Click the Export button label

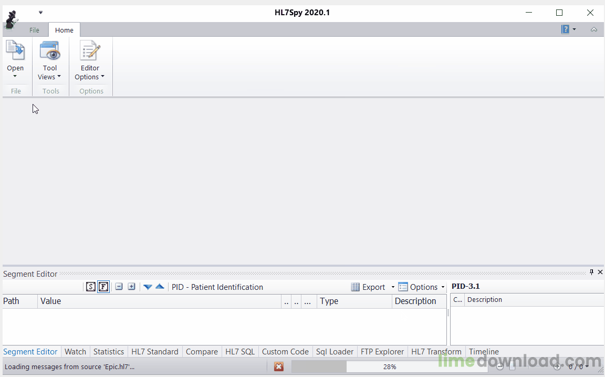373,287
